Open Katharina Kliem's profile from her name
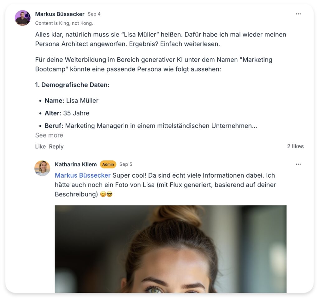The width and height of the screenshot is (319, 300). click(x=76, y=164)
